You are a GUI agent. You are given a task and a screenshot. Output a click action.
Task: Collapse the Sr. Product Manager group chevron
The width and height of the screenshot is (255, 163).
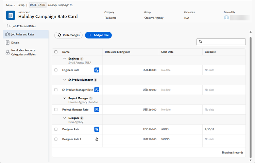click(x=65, y=80)
